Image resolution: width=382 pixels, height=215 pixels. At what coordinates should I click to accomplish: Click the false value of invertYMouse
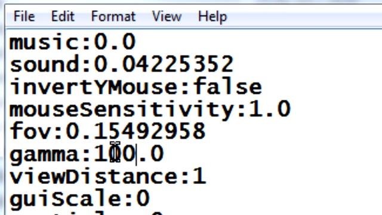click(x=227, y=87)
